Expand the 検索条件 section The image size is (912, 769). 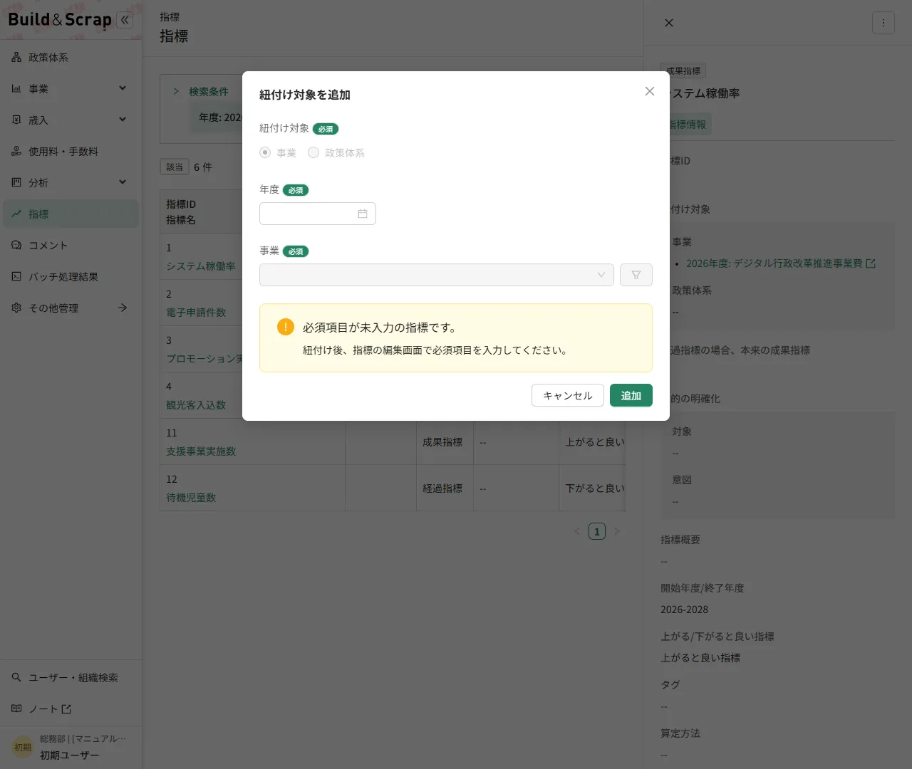[176, 91]
